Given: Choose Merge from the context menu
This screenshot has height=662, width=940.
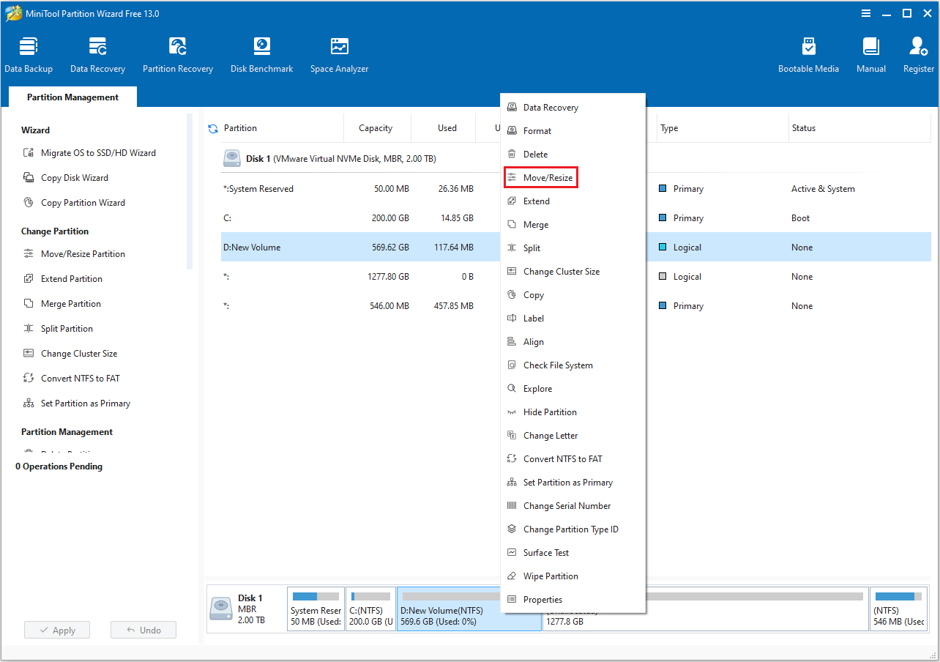Looking at the screenshot, I should (x=573, y=225).
